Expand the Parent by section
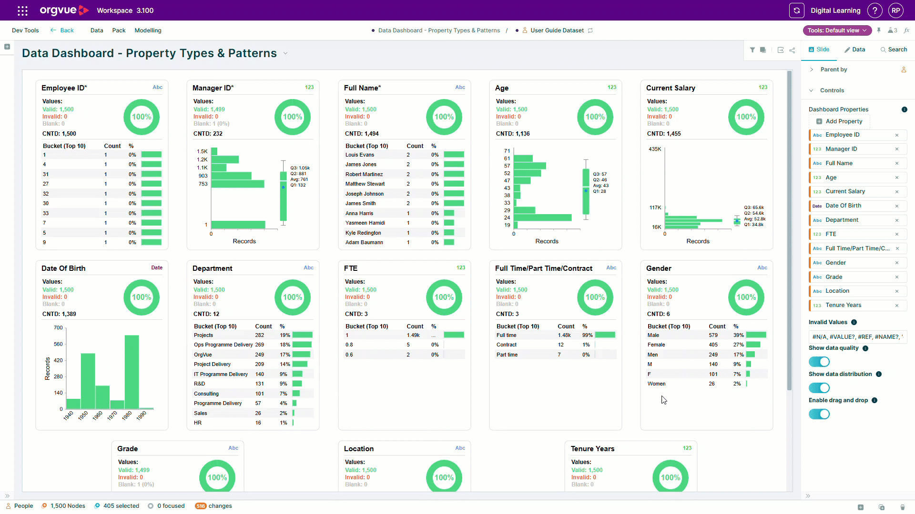 (834, 69)
